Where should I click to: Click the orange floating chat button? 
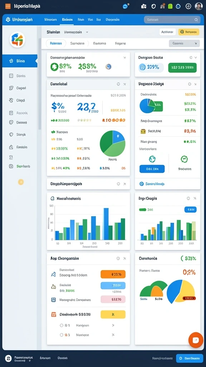(196, 340)
